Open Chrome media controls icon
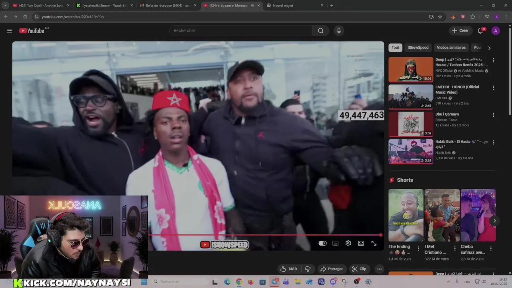 point(487,17)
